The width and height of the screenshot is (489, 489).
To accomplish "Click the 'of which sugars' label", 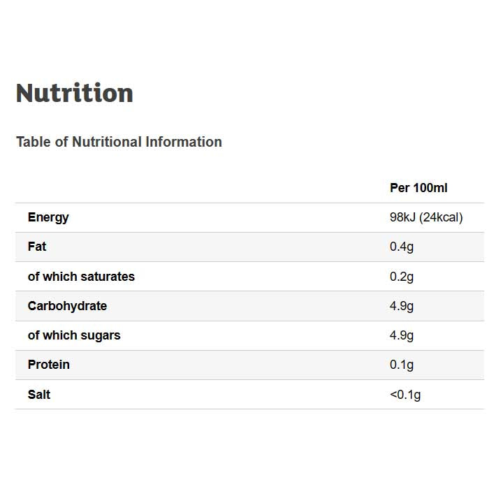I will tap(74, 335).
